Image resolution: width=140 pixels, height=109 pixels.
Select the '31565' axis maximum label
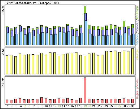3,10
